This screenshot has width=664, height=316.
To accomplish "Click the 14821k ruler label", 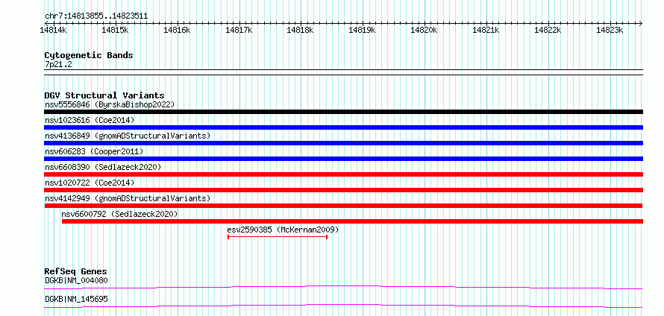I will (486, 31).
